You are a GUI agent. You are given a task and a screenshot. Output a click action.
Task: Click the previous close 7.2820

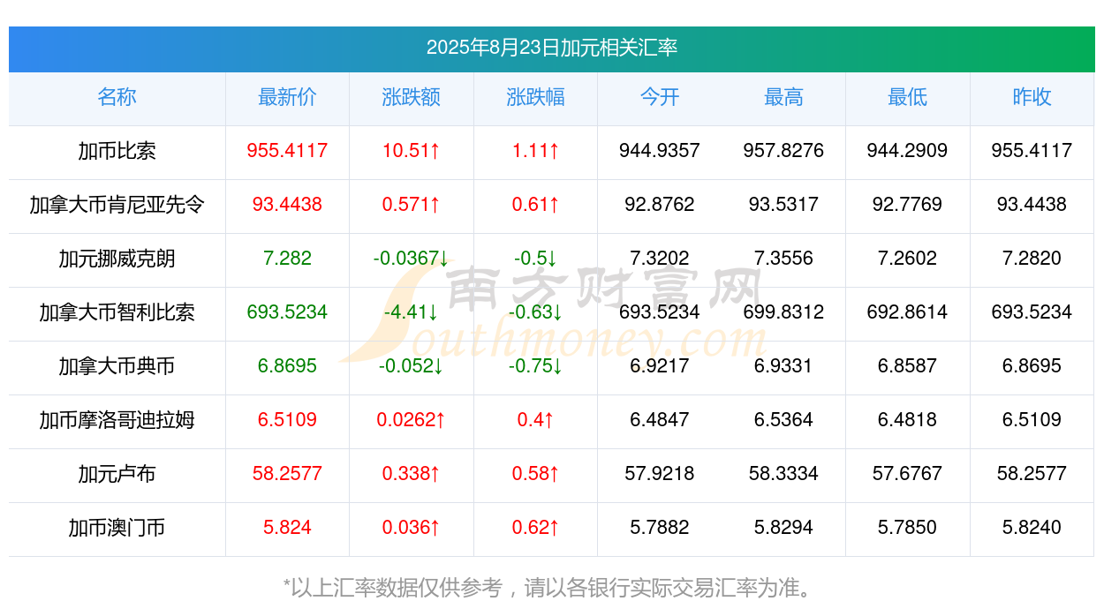point(1032,259)
